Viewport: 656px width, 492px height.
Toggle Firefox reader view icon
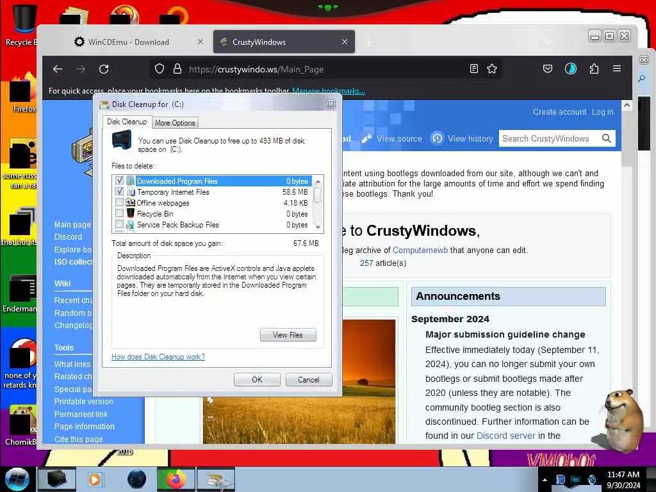click(x=473, y=69)
